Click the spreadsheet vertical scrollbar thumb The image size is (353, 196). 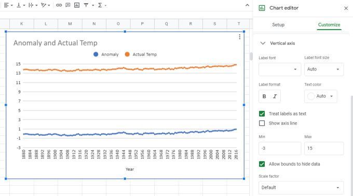[251, 57]
